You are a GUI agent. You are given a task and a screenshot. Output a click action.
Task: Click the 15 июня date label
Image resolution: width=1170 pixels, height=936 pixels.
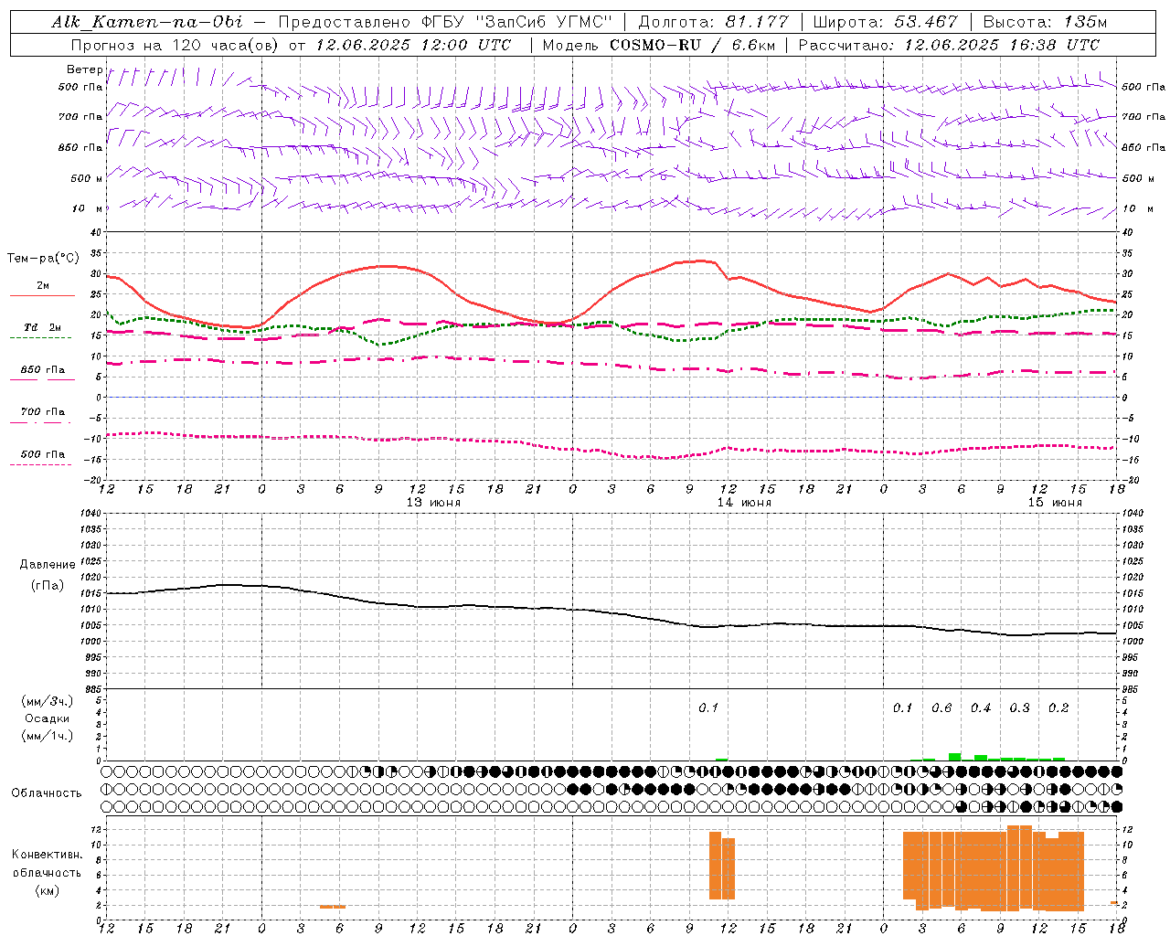point(1055,503)
